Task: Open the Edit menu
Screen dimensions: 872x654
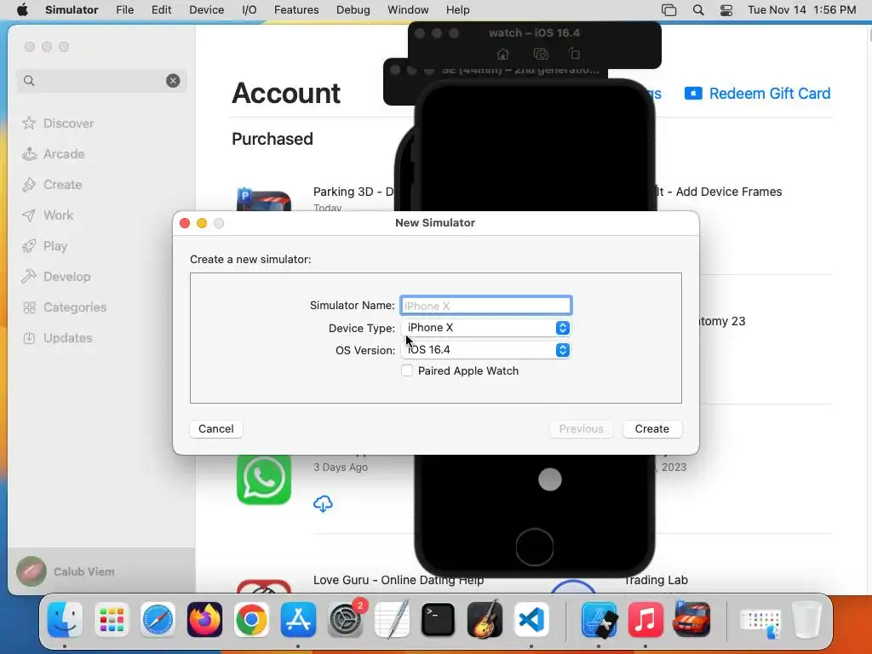Action: point(161,10)
